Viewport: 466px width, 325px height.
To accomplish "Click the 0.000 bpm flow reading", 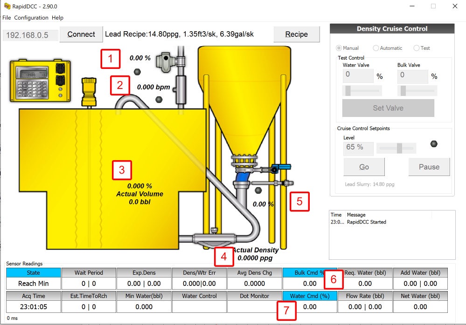I will [153, 87].
